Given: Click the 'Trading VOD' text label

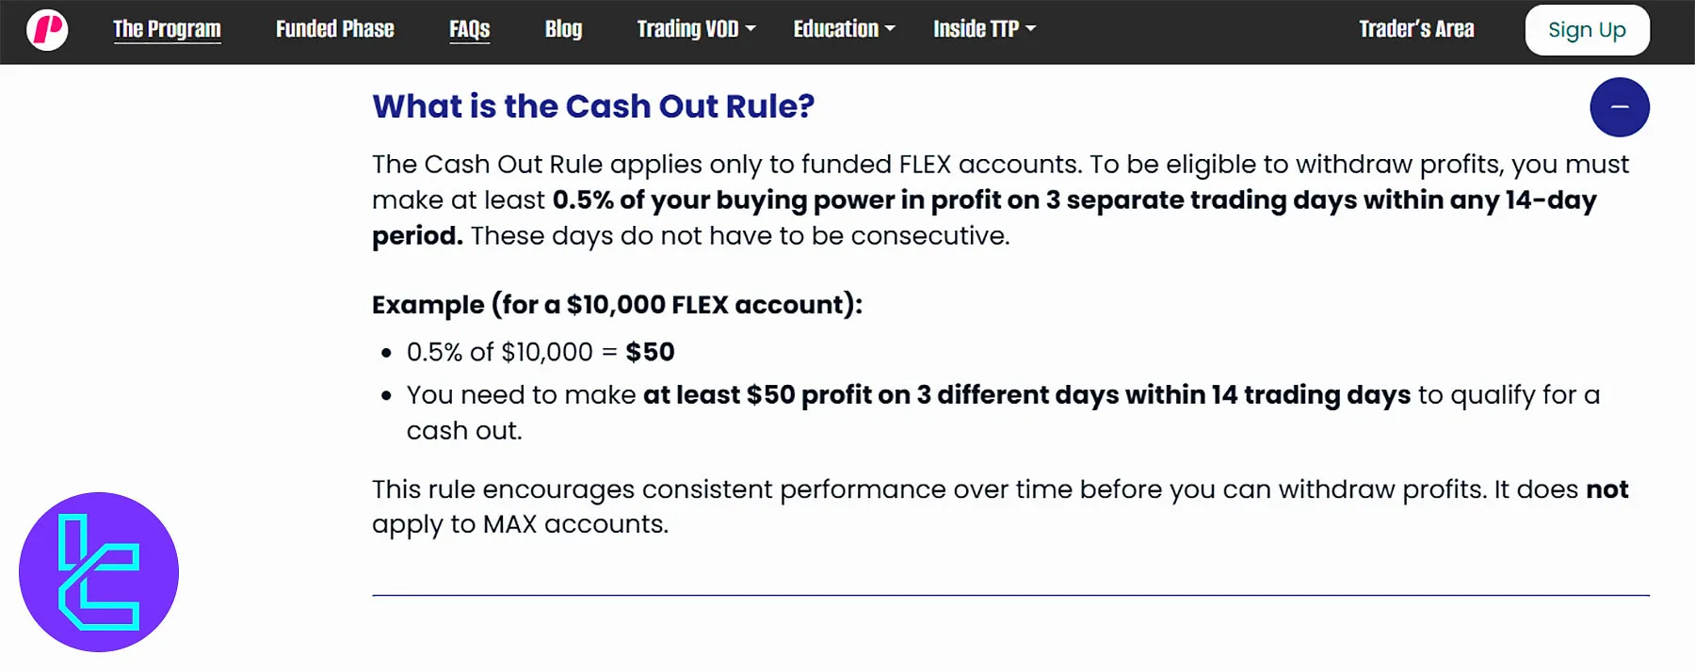Looking at the screenshot, I should pos(687,29).
